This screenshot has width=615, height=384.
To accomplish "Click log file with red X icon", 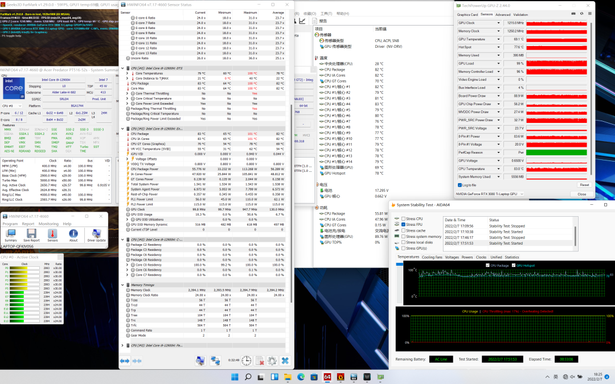I will (x=259, y=361).
